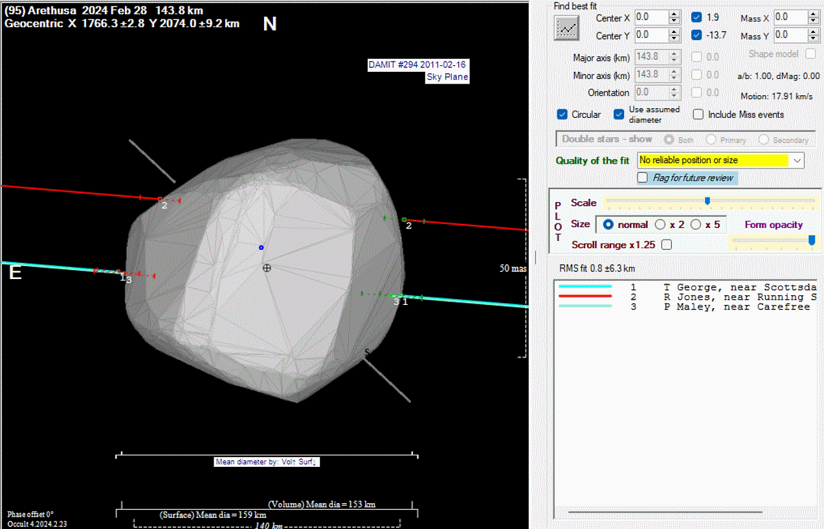Increase Mass X value with up arrow

(x=814, y=14)
